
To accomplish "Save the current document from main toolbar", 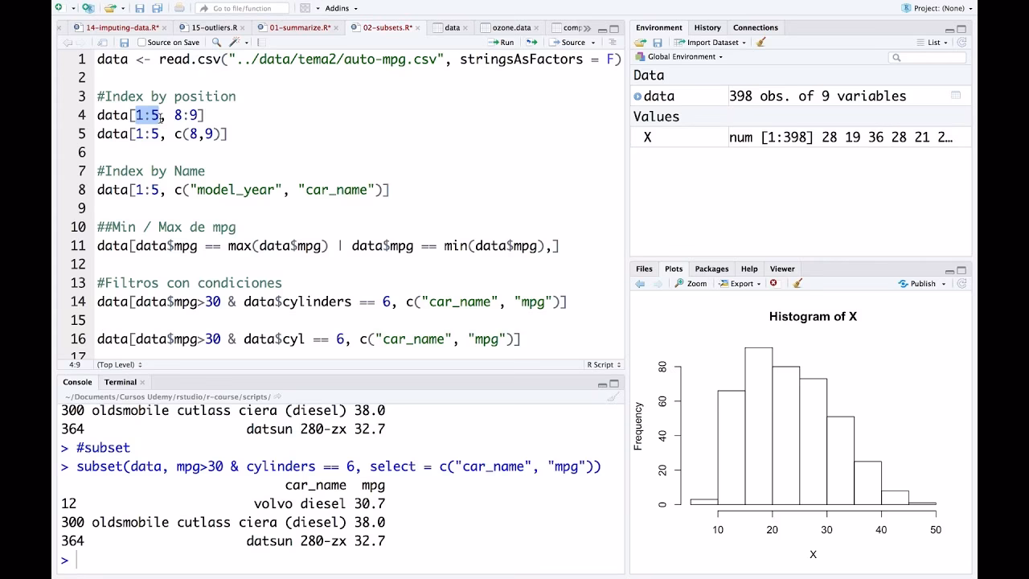I will point(140,8).
